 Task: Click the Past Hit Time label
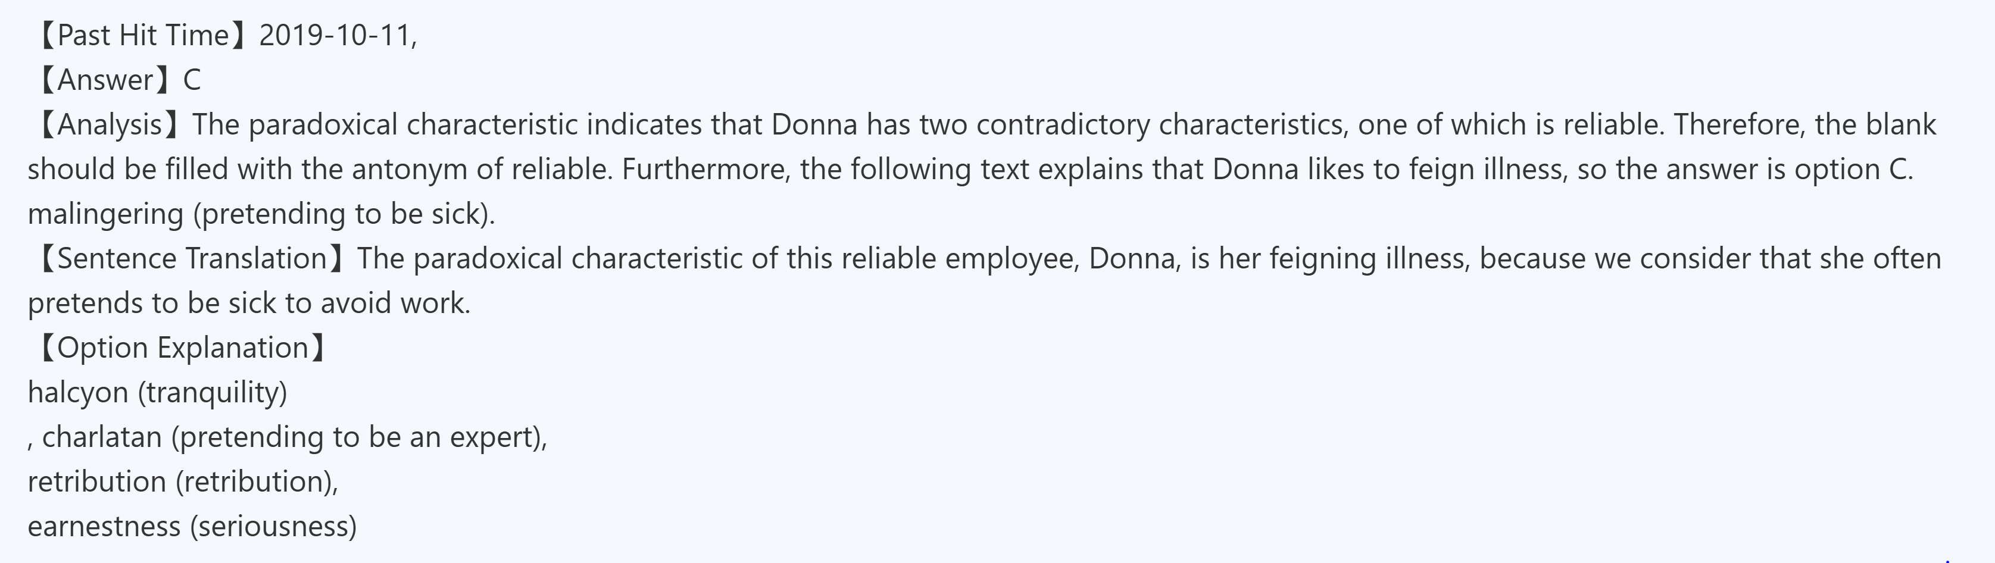pyautogui.click(x=142, y=36)
